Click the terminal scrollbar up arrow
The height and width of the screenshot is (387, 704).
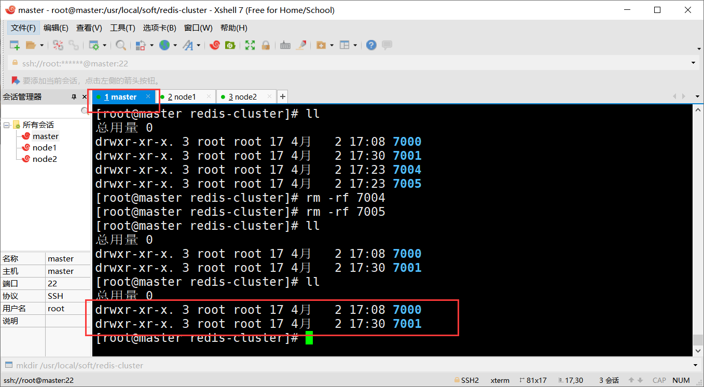pyautogui.click(x=698, y=109)
